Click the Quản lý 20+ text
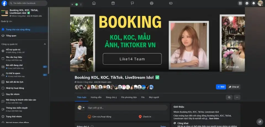 [x=7, y=21]
